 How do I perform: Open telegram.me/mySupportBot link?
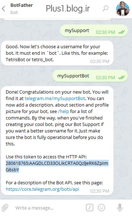pos(55,99)
